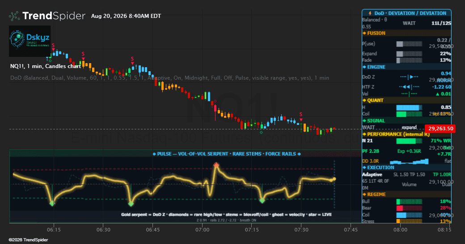The image size is (465, 244).
Task: Click the HTF Z double-arrow gauge
Action: click(x=409, y=87)
